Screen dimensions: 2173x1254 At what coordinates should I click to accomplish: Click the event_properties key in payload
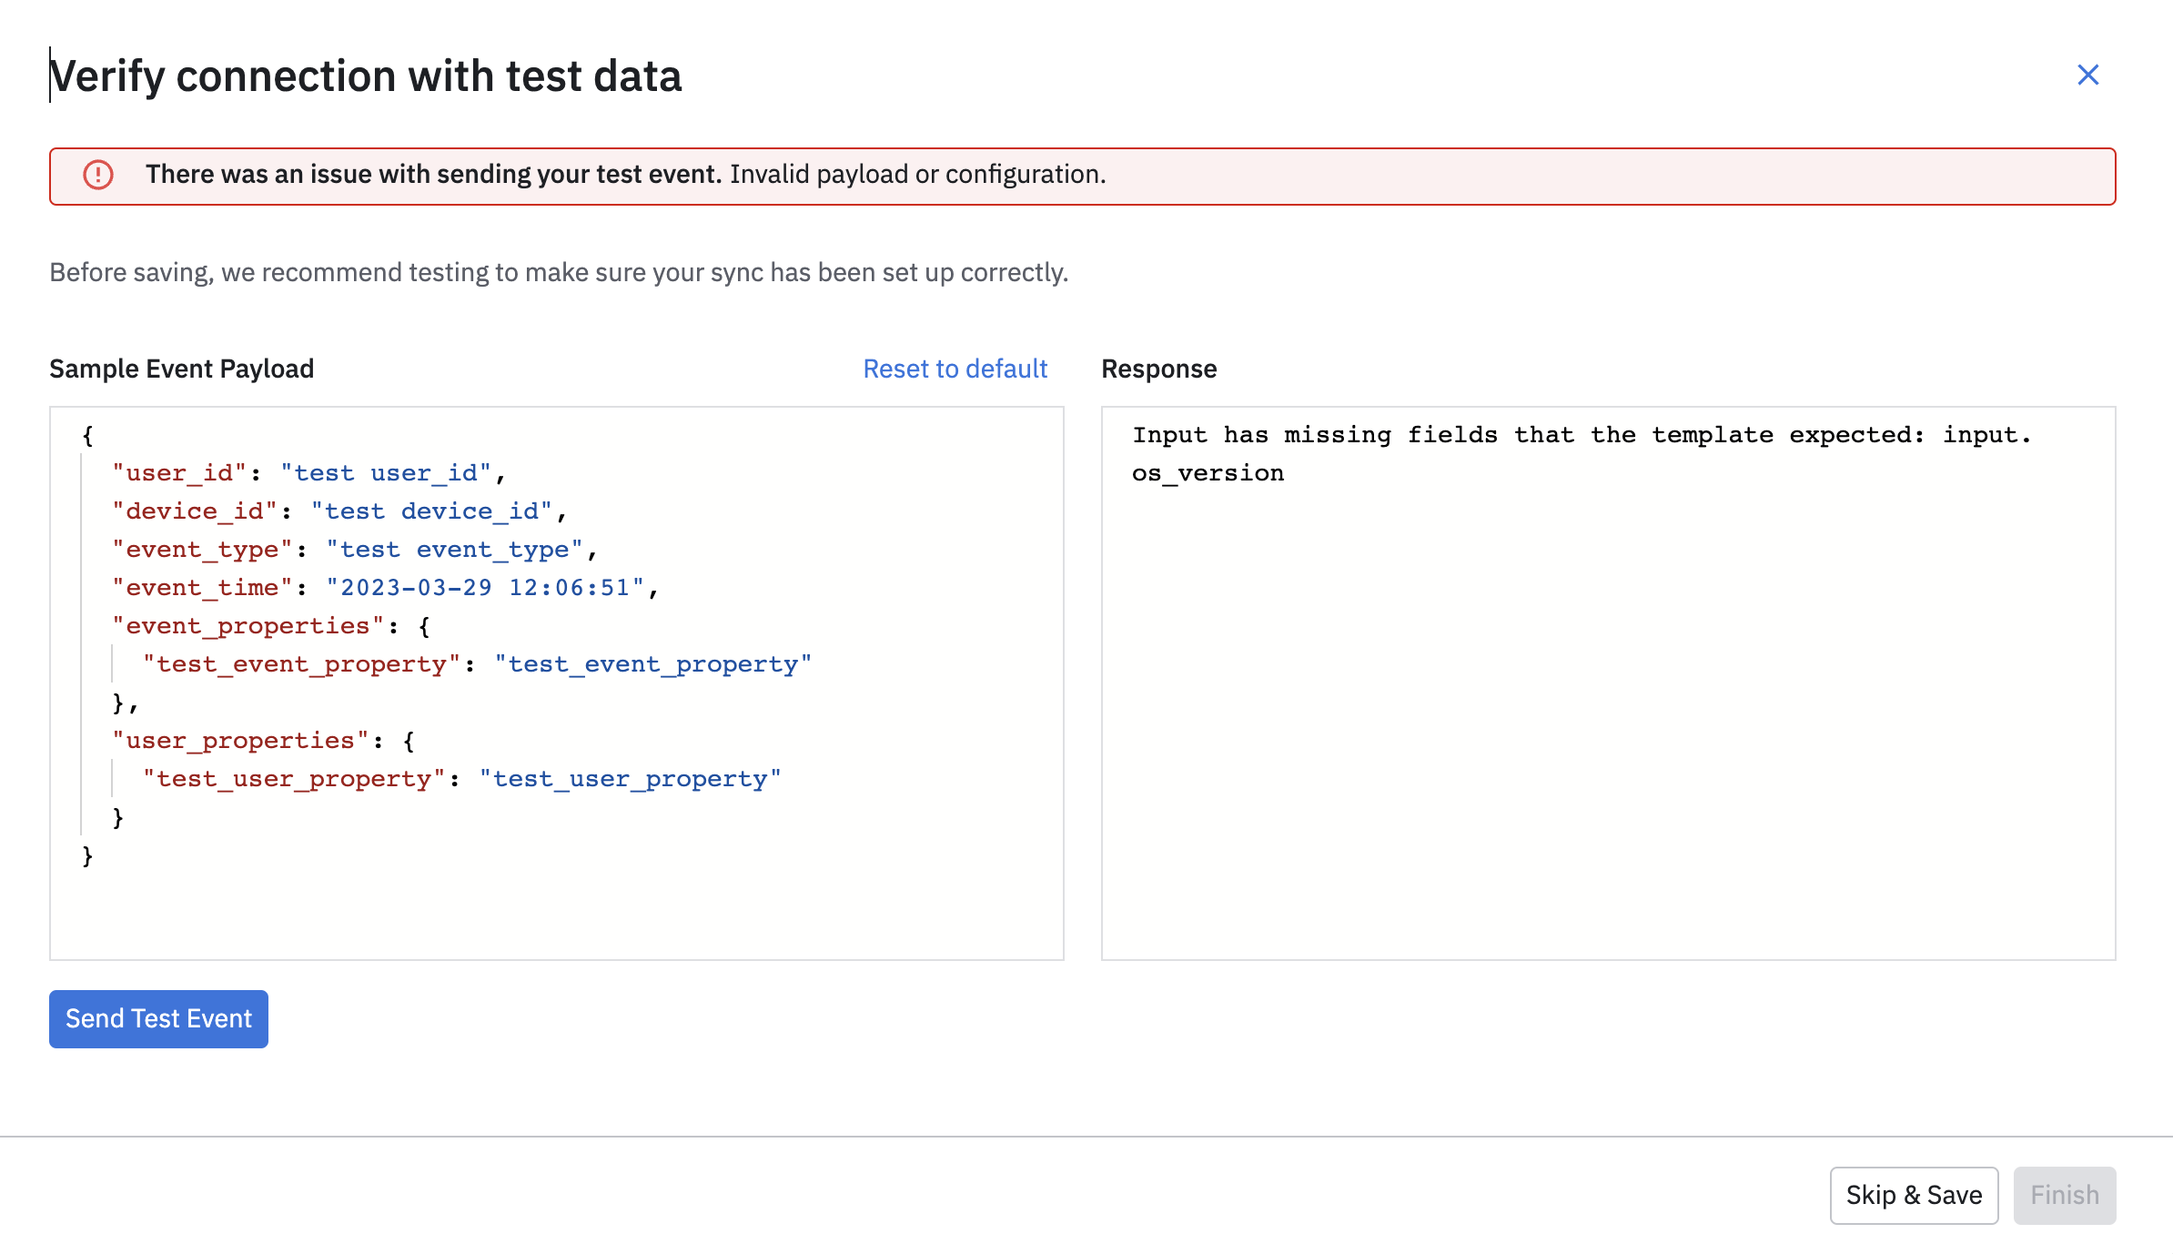point(248,626)
